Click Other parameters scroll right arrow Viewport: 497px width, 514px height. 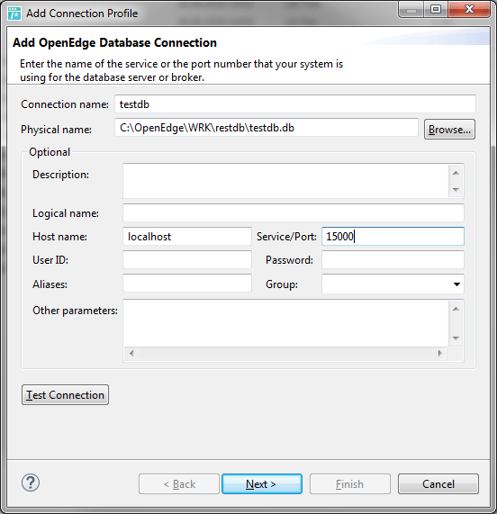[x=440, y=353]
